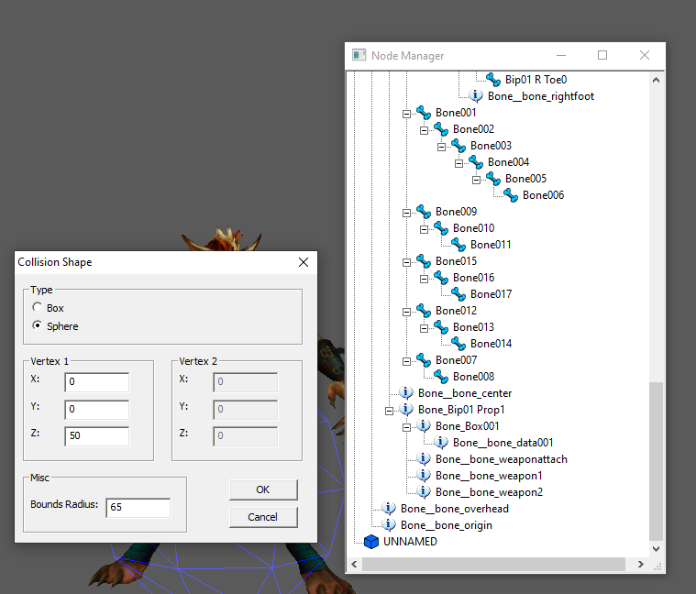Click the bone icon of Bip01 R Toe0

[x=492, y=80]
